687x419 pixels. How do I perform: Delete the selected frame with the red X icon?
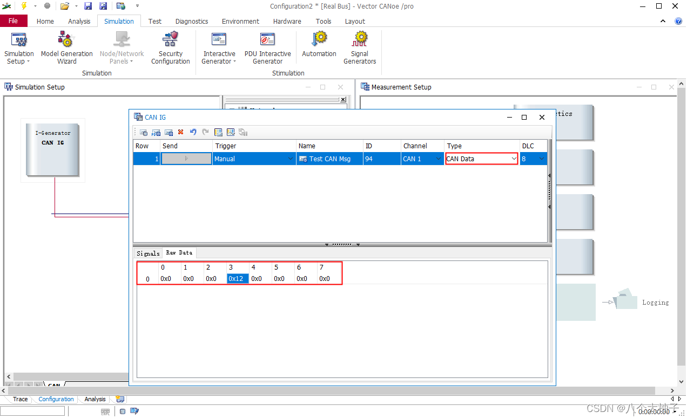(180, 132)
